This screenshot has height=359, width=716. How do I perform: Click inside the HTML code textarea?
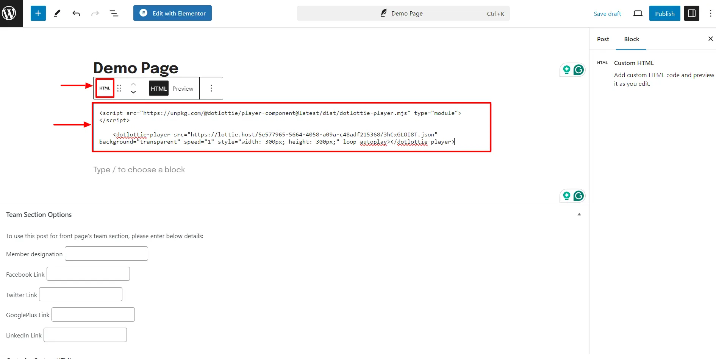point(291,127)
